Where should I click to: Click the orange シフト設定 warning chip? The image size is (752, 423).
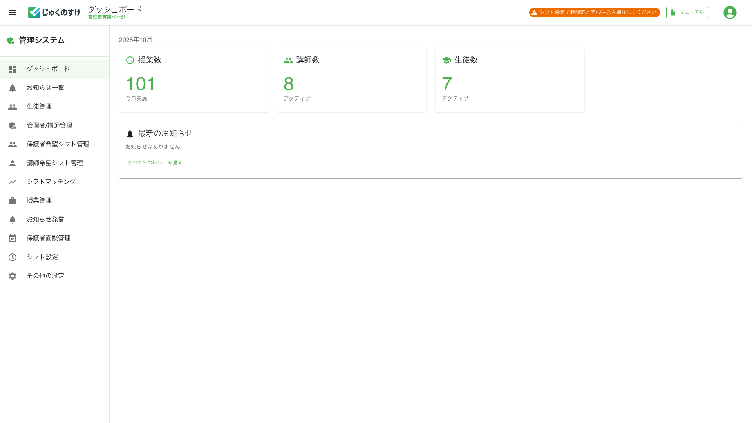(x=594, y=13)
